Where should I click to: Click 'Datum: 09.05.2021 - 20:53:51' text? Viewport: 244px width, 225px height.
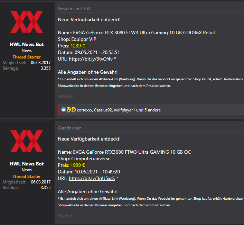point(89,52)
